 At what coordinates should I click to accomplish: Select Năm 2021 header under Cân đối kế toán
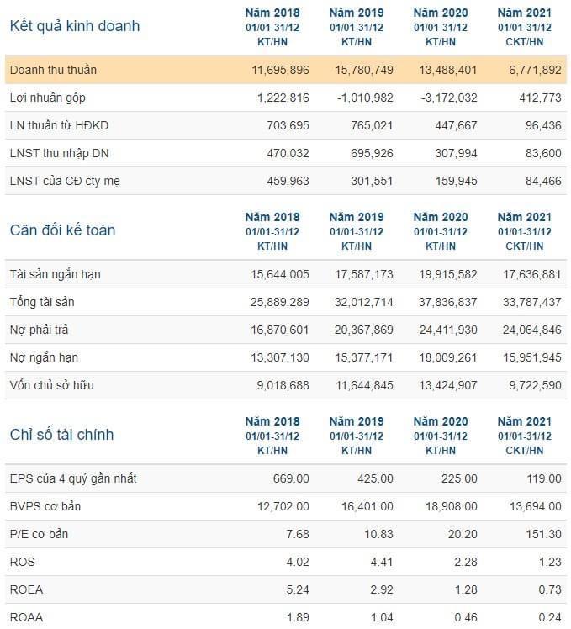tap(524, 217)
